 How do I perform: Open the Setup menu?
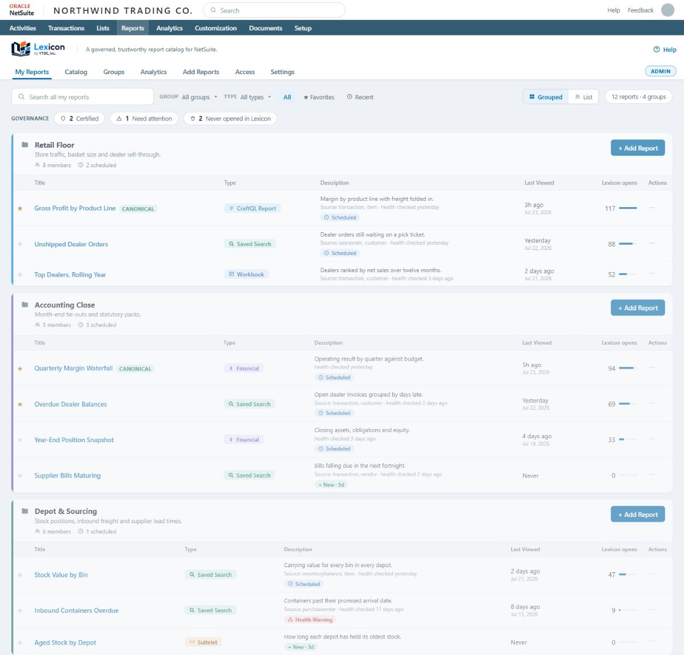click(303, 28)
